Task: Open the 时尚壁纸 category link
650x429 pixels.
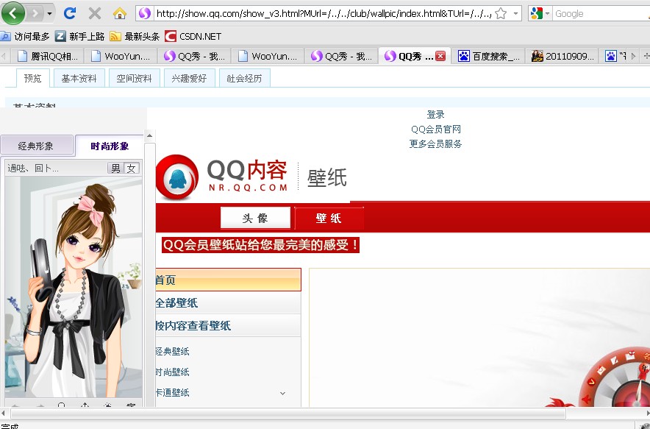Action: 173,372
